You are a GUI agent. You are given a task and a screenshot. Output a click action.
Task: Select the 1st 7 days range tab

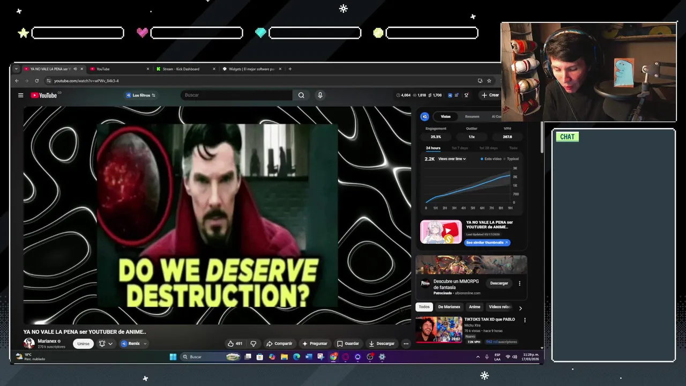click(460, 148)
